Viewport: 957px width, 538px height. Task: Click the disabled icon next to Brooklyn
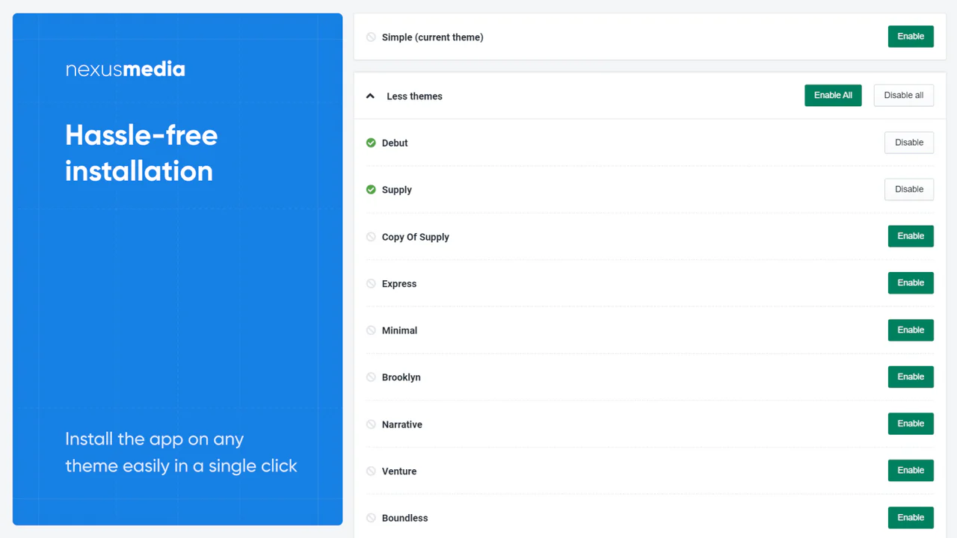coord(371,377)
